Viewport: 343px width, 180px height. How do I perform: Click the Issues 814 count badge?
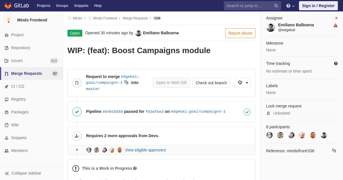click(x=54, y=61)
